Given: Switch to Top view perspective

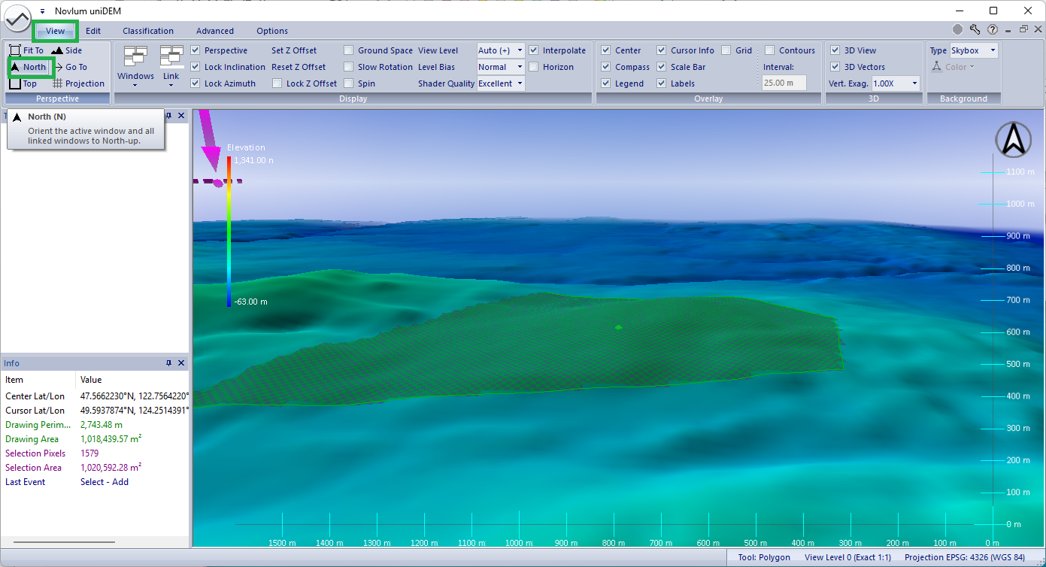Looking at the screenshot, I should click(23, 83).
